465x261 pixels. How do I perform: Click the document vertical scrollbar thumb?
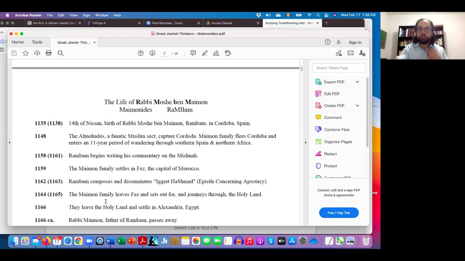pos(302,68)
